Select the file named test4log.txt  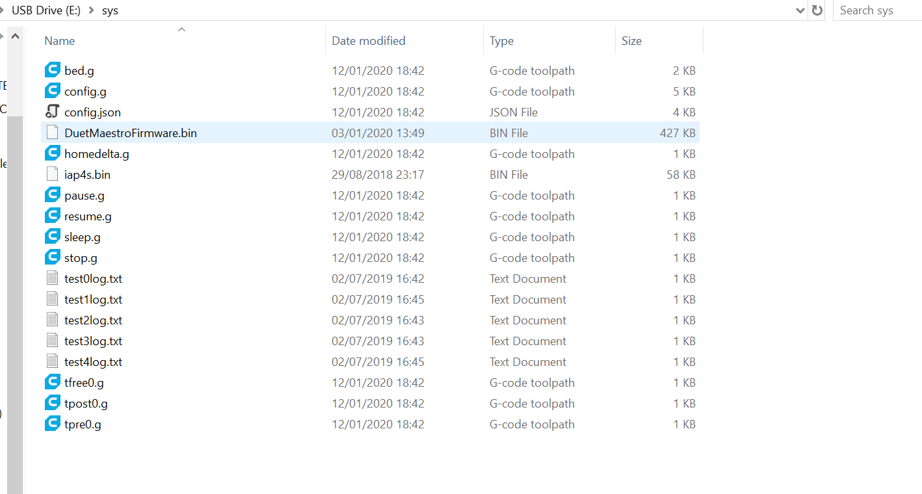click(x=93, y=361)
